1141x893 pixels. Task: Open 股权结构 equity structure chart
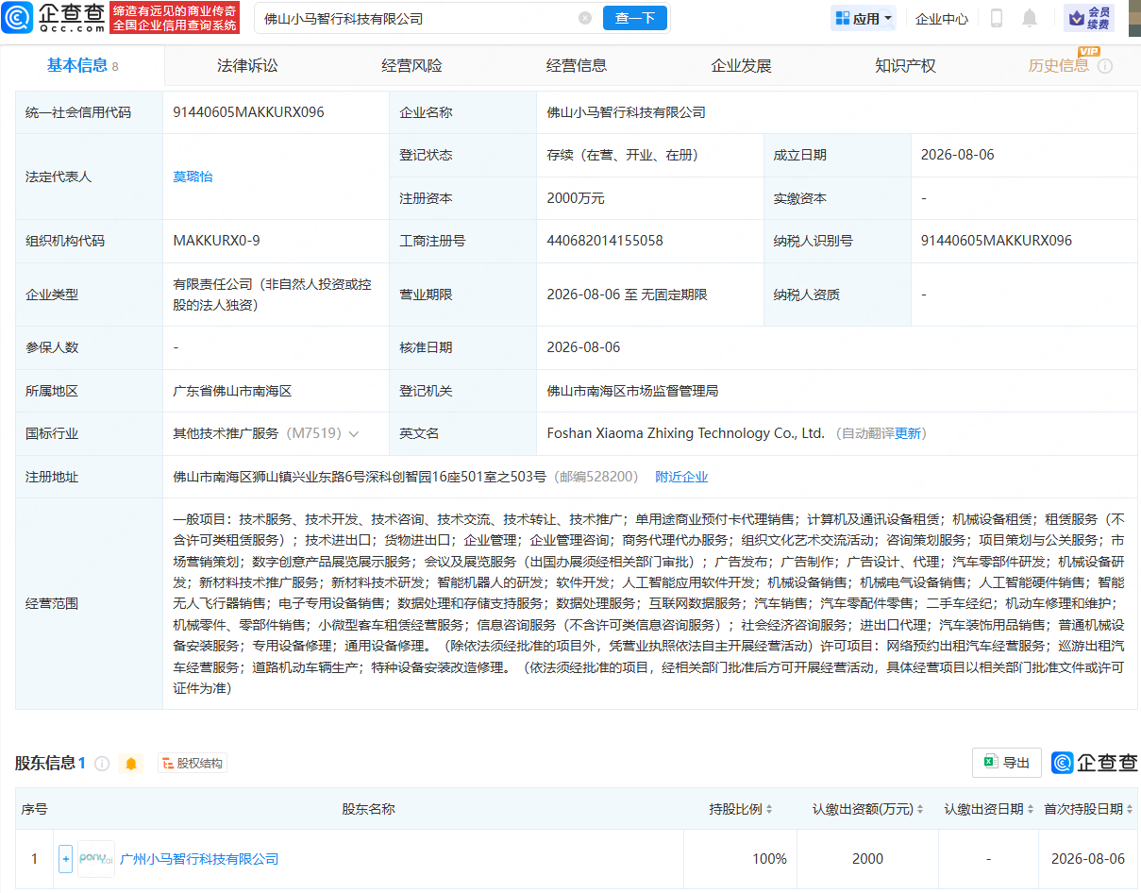click(x=193, y=763)
